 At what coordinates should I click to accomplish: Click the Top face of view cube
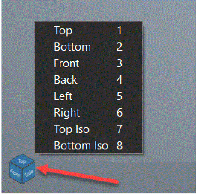click(22, 161)
